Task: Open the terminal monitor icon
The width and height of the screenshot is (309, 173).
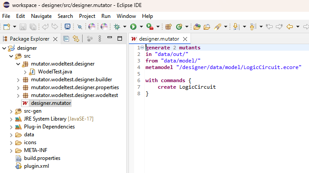Action: pyautogui.click(x=67, y=27)
